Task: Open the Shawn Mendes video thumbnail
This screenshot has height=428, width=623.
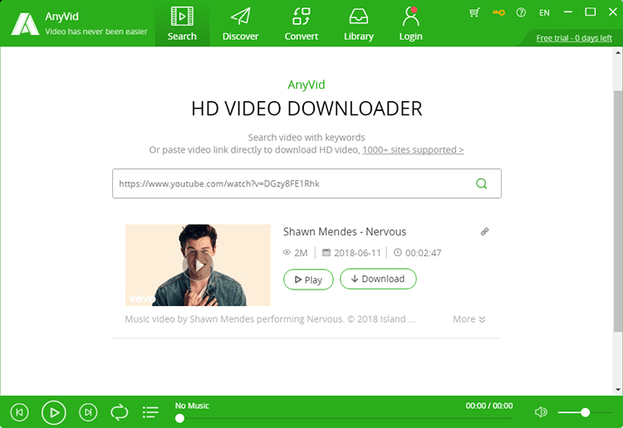Action: (x=198, y=265)
